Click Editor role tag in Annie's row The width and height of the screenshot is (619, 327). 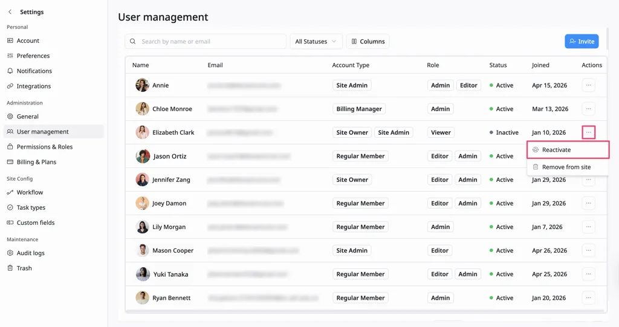[x=468, y=85]
